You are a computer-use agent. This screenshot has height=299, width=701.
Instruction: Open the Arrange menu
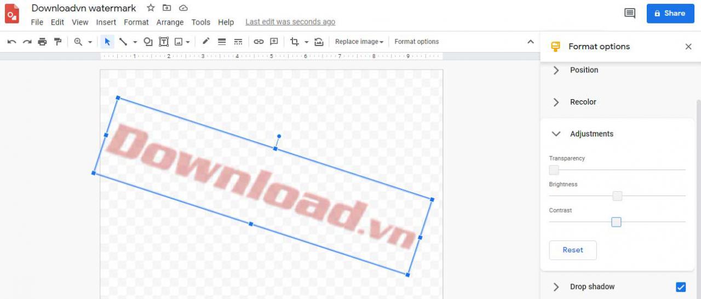(170, 22)
